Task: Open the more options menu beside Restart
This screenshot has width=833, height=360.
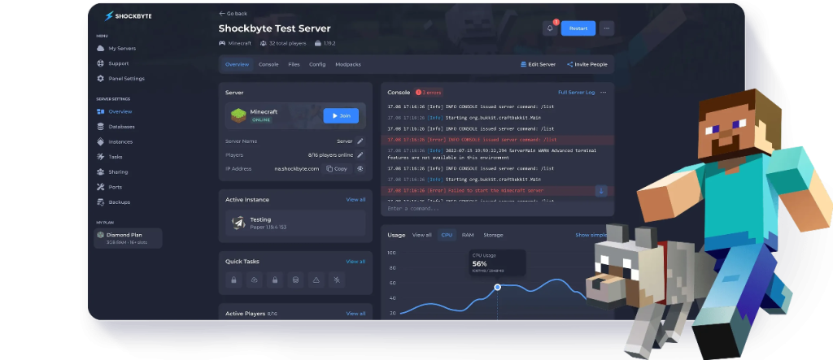Action: [x=607, y=28]
